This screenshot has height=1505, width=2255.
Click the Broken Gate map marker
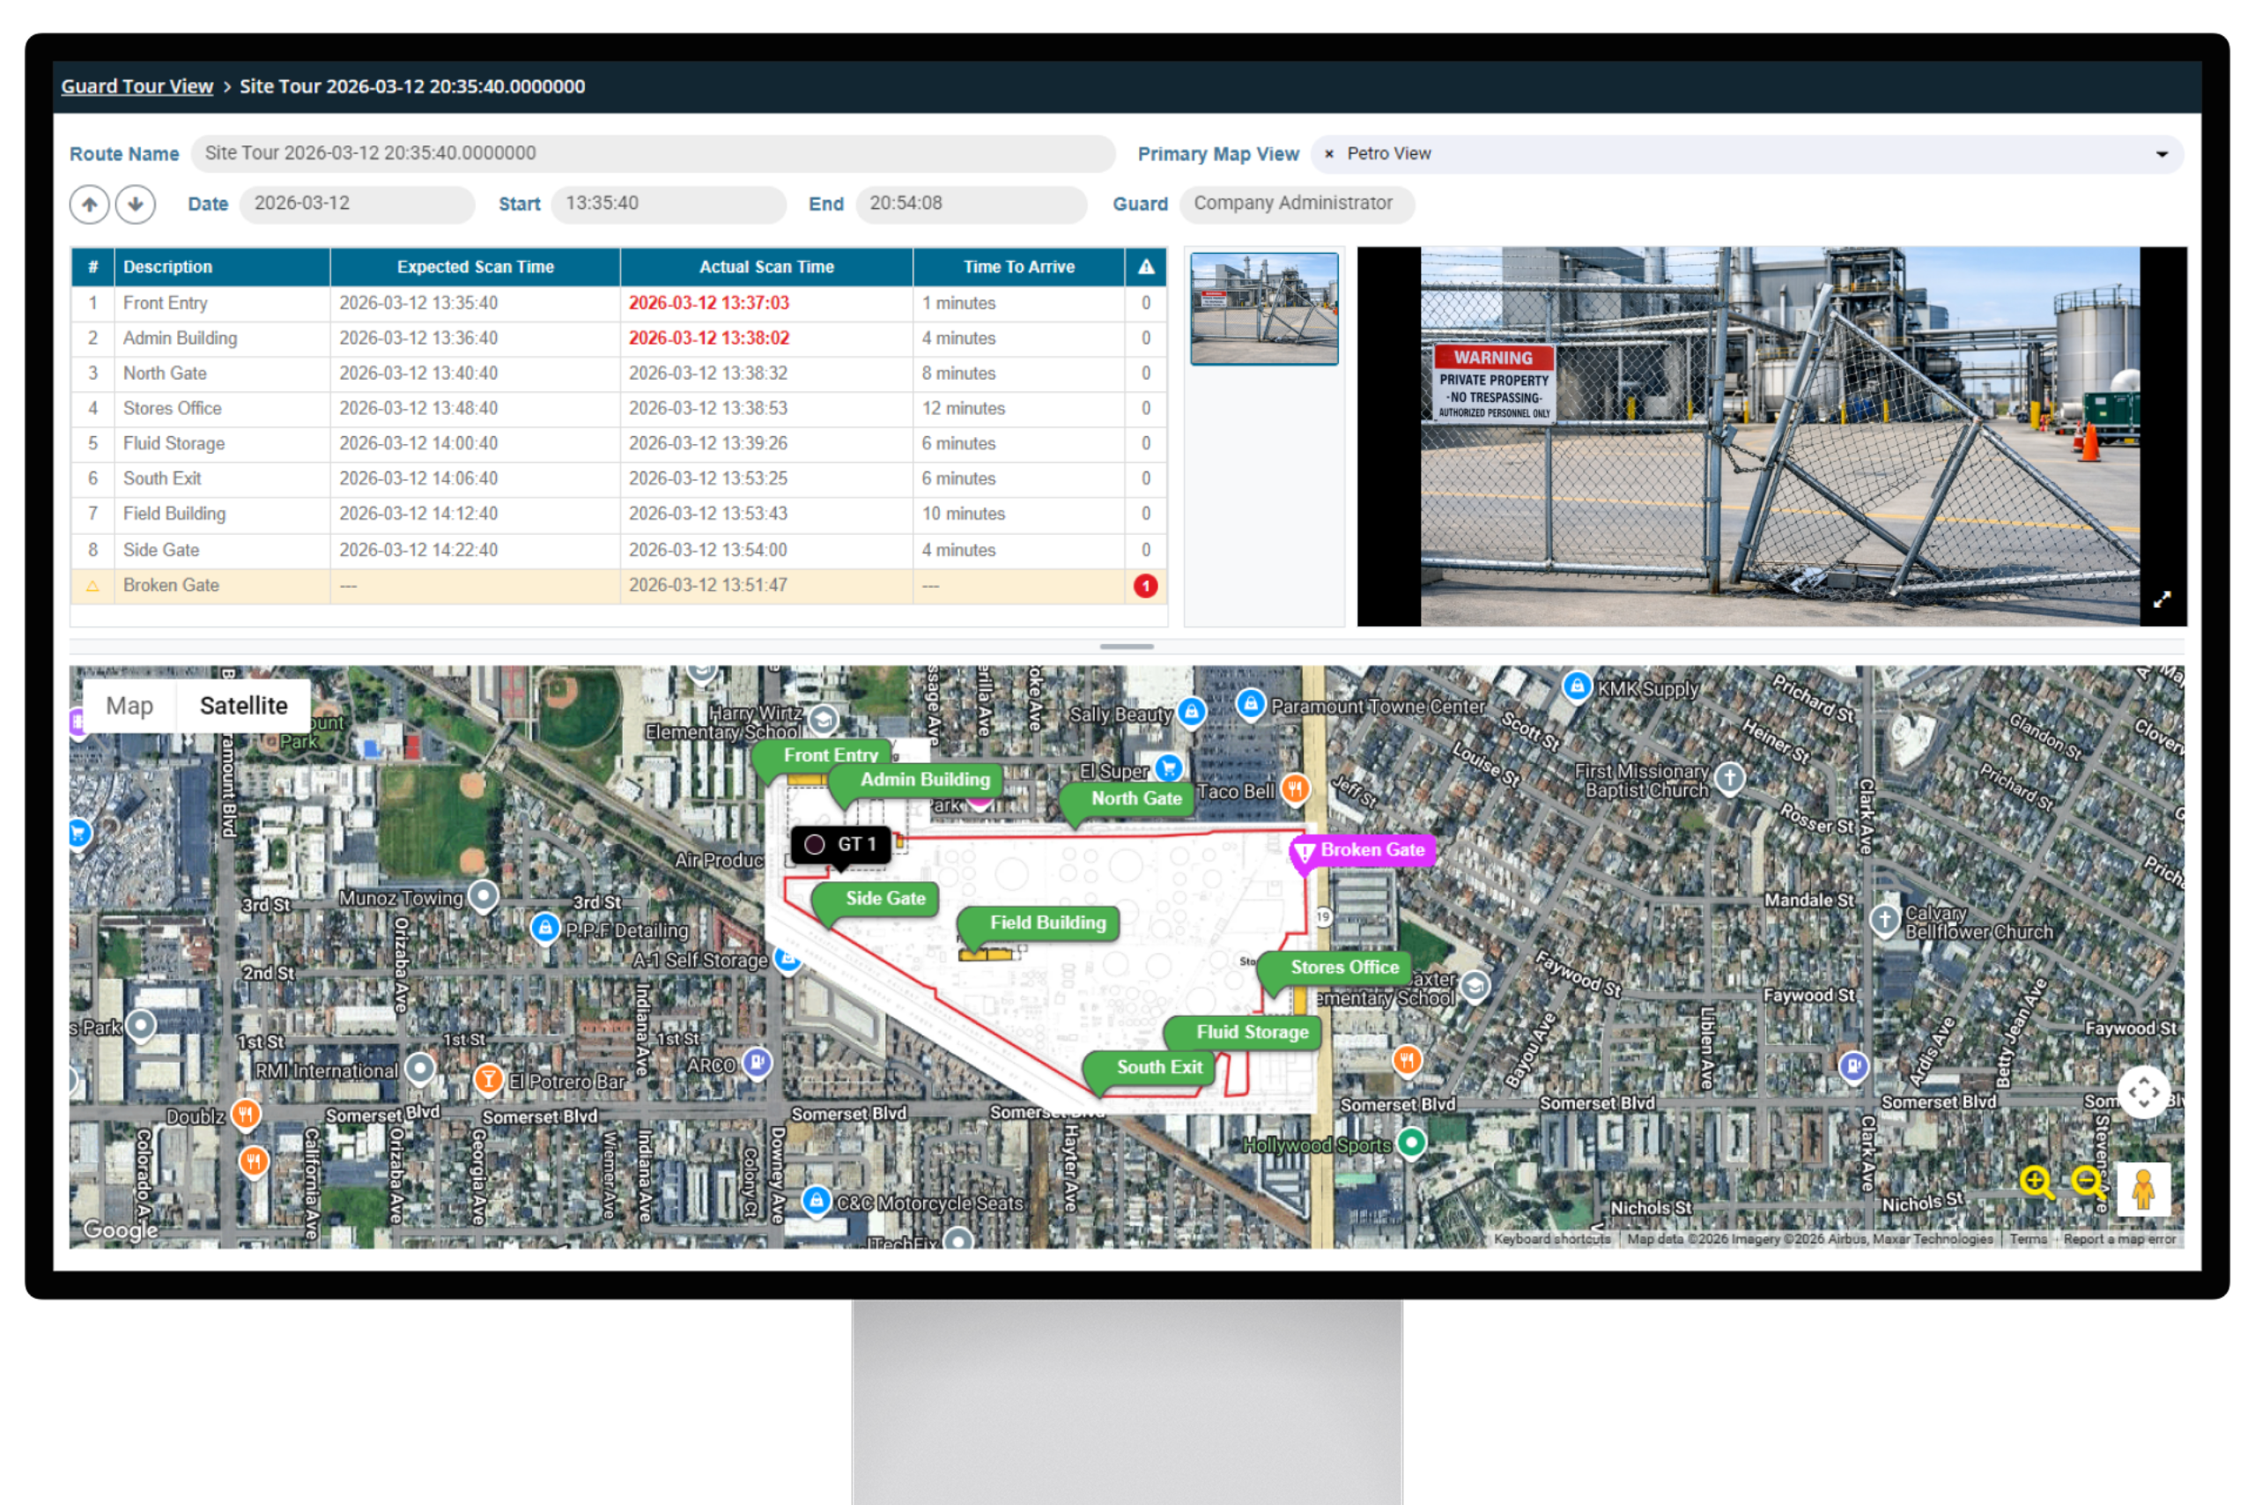pos(1363,850)
